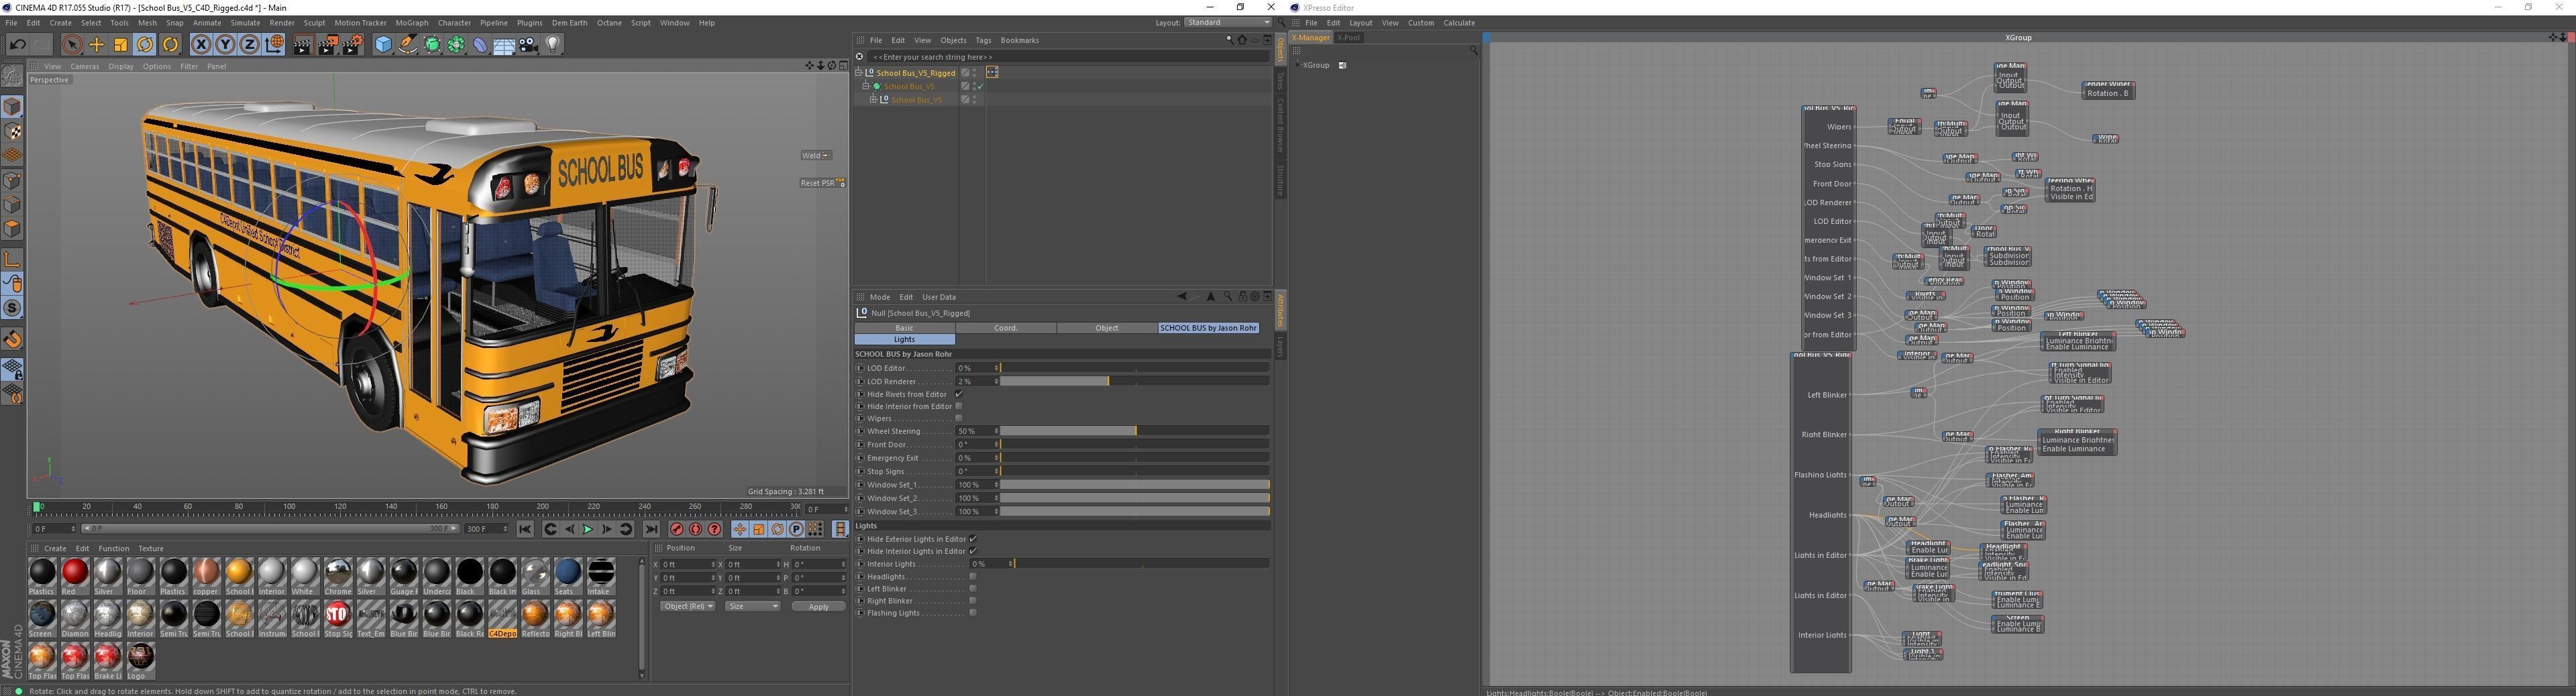
Task: Switch to the Basic attribute tab
Action: coord(904,328)
